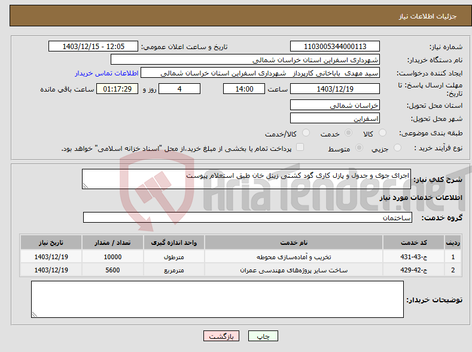Select the متوسط purchase type radio
The height and width of the screenshot is (352, 472).
tap(359, 147)
